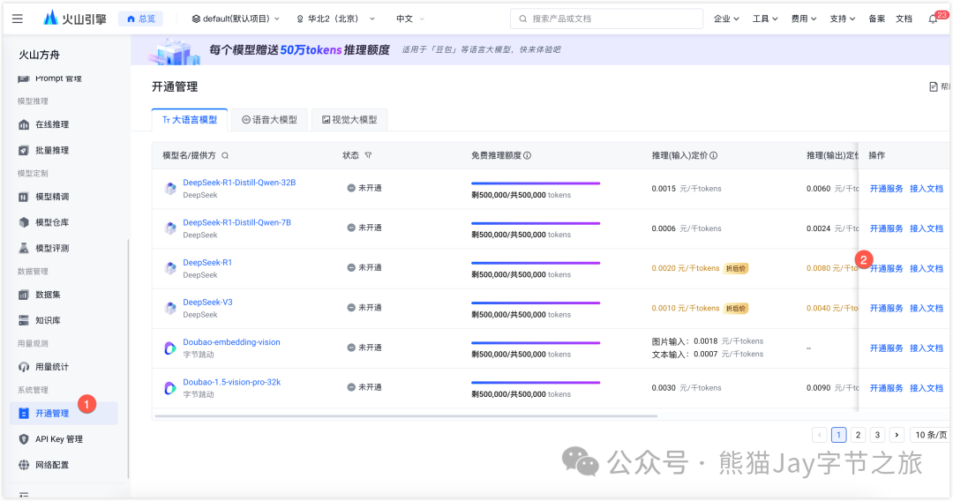Image resolution: width=953 pixels, height=501 pixels.
Task: Open 备案 in the top bar
Action: [877, 19]
